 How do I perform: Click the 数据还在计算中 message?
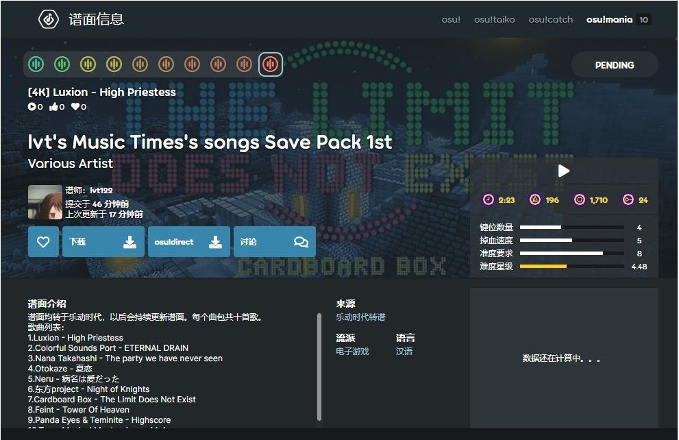click(x=561, y=358)
